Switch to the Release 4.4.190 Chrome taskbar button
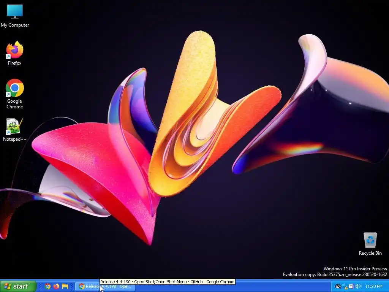Viewport: 389px width, 292px height. (x=105, y=286)
